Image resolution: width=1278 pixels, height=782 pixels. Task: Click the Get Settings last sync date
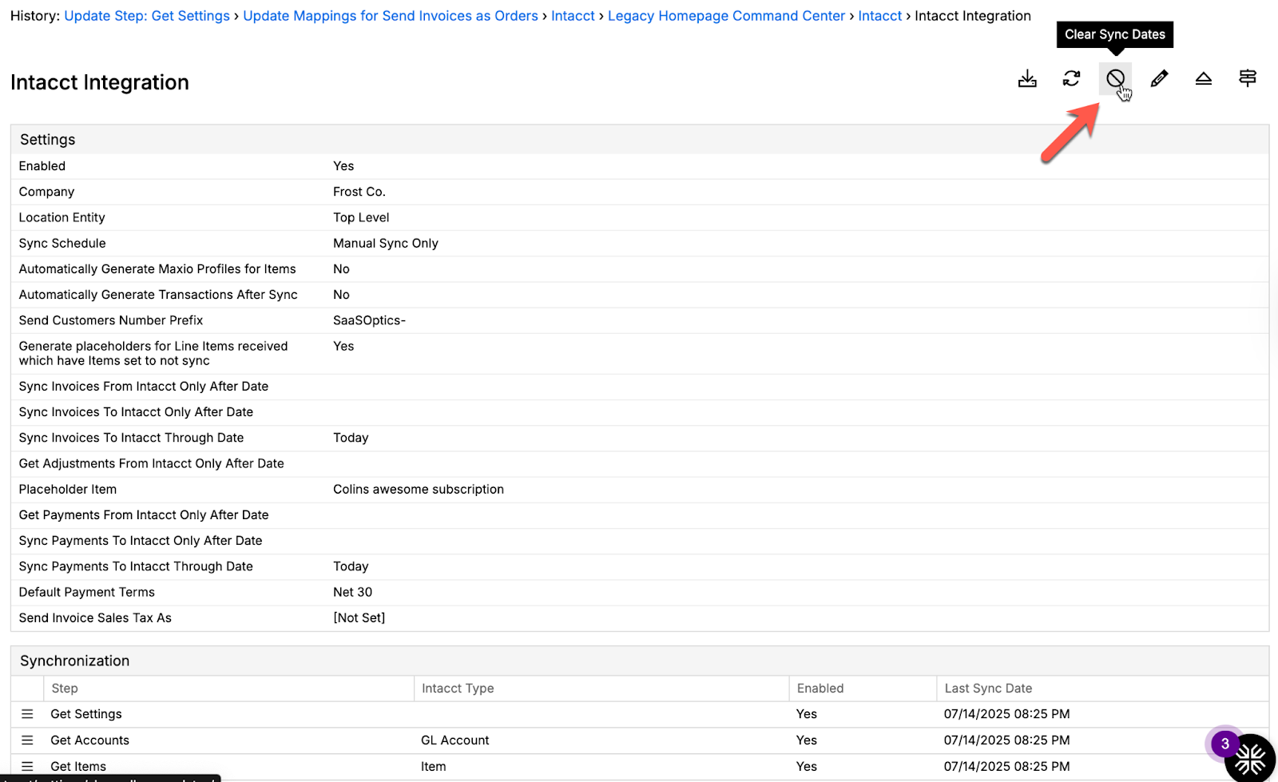1006,714
